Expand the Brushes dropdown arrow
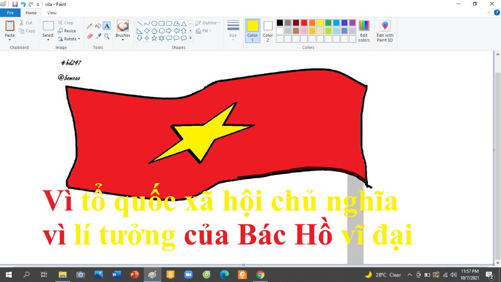The width and height of the screenshot is (501, 282). tap(123, 40)
